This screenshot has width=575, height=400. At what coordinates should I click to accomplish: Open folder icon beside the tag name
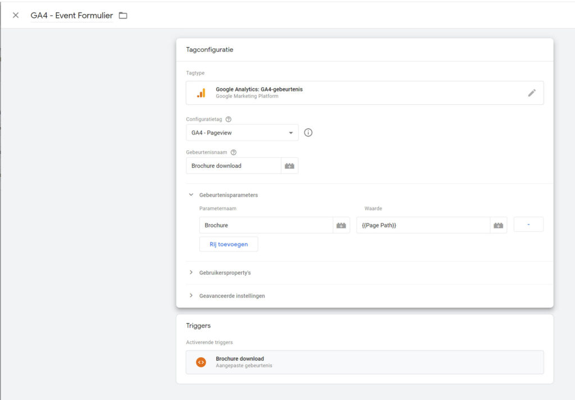(123, 15)
